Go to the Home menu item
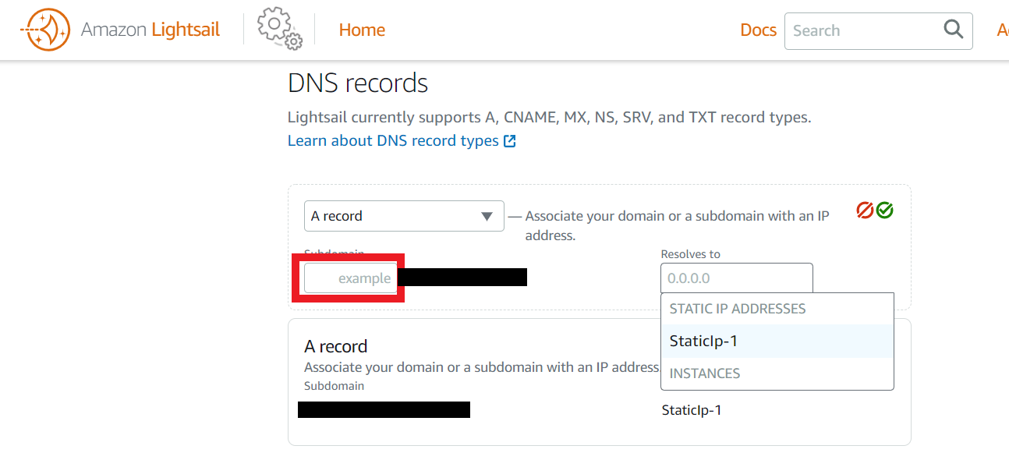Viewport: 1009px width, 460px height. tap(362, 30)
